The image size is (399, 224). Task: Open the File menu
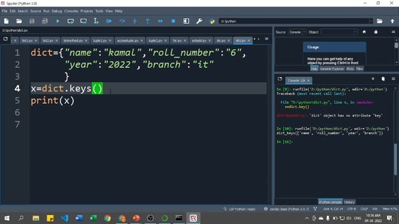click(x=4, y=11)
